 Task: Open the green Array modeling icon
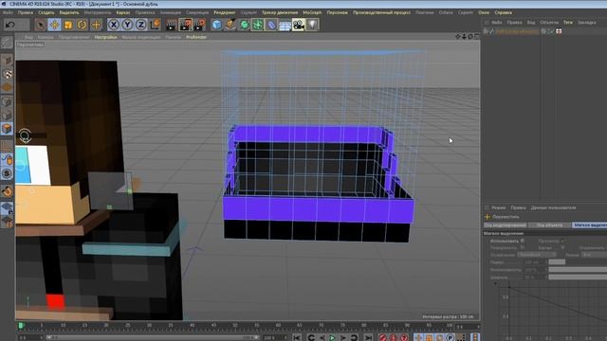(x=258, y=25)
